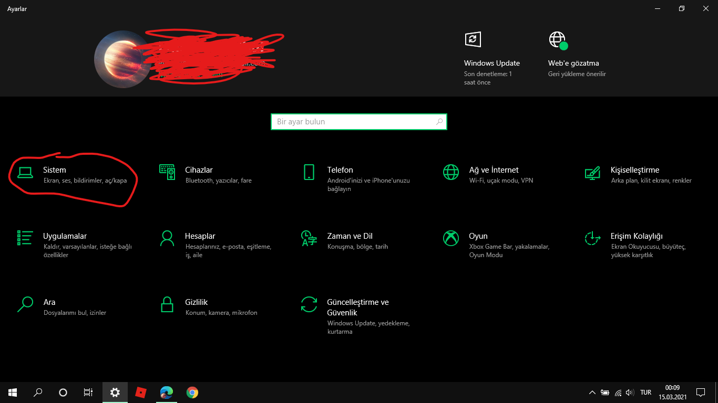The width and height of the screenshot is (718, 403).
Task: Click the globe icon beside Ağ ve İnternet
Action: click(x=451, y=172)
